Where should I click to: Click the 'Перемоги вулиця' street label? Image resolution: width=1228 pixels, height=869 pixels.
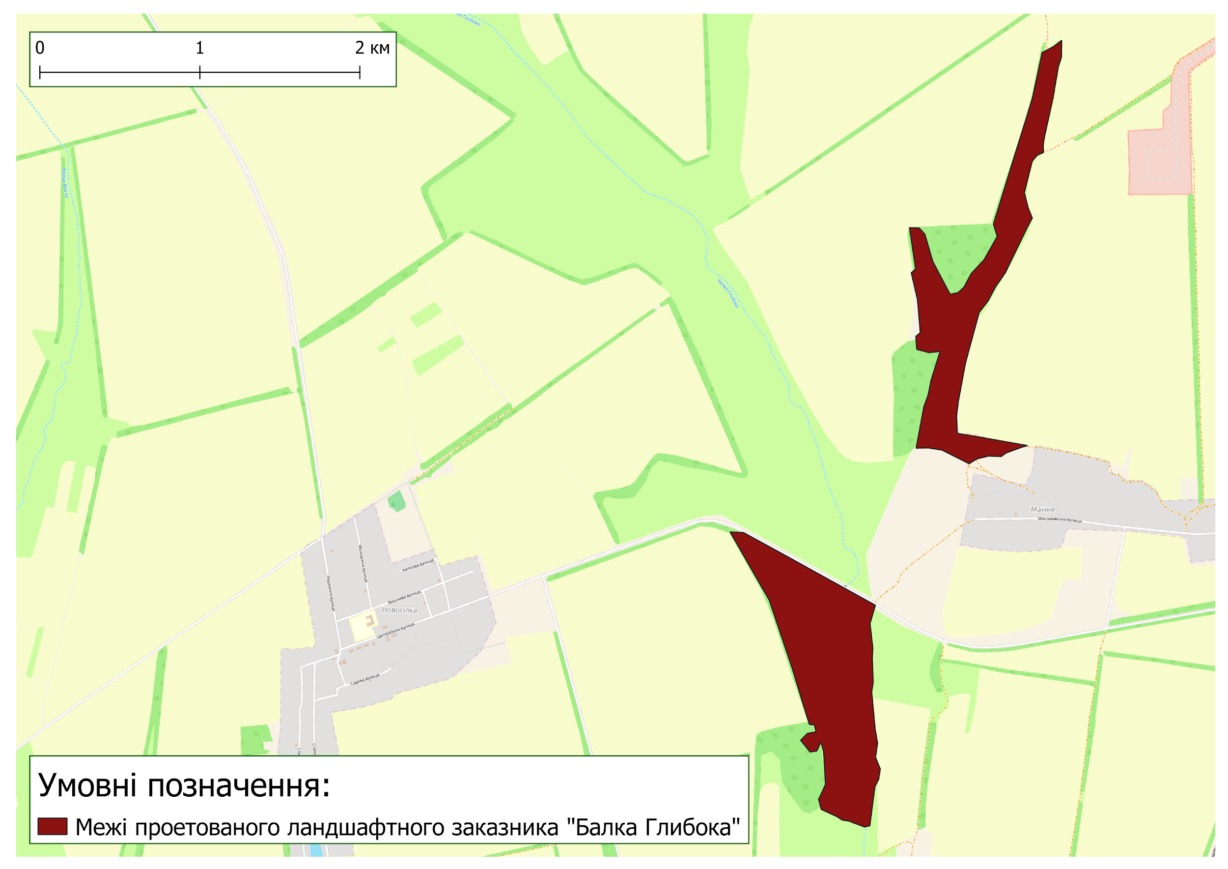(331, 593)
